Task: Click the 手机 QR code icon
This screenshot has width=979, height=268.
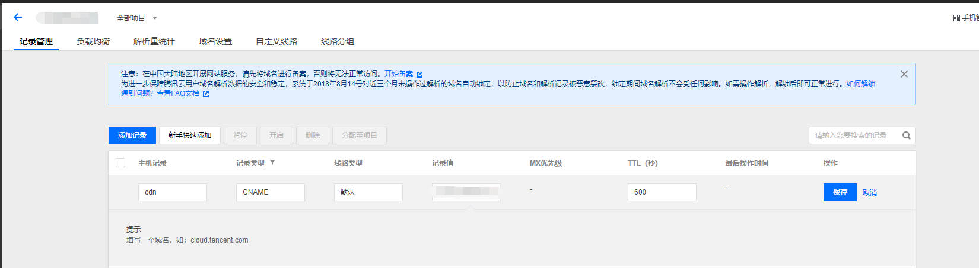Action: coord(956,18)
